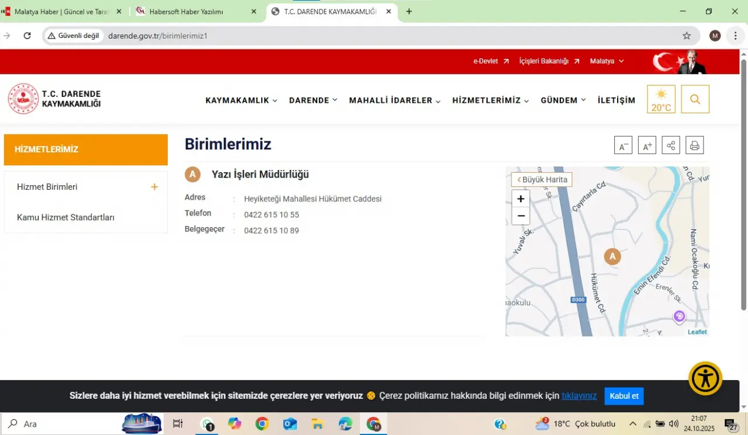The width and height of the screenshot is (748, 435).
Task: Zoom out the map with minus button
Action: click(521, 216)
